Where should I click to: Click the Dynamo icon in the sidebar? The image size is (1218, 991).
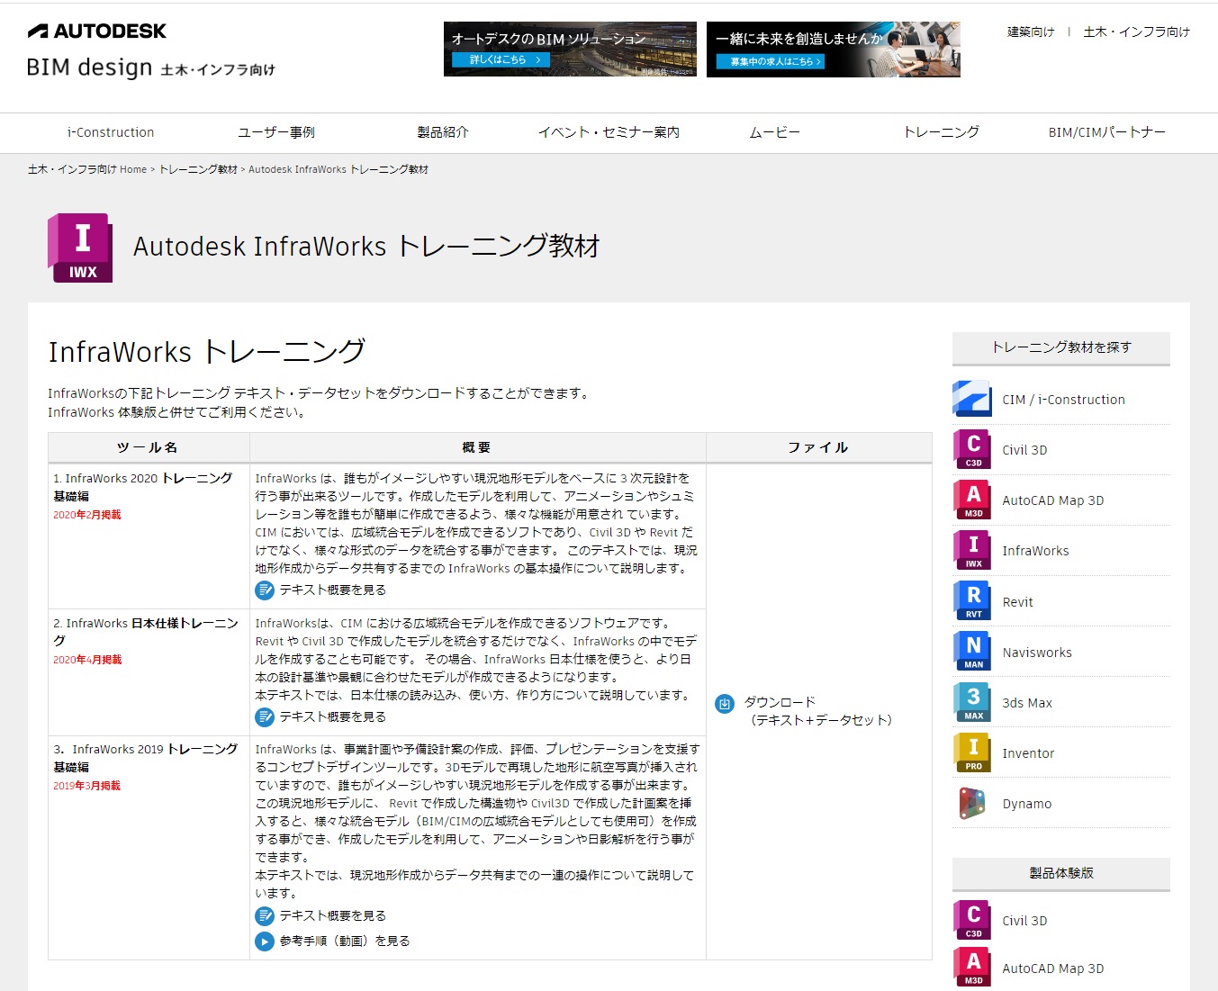point(972,803)
